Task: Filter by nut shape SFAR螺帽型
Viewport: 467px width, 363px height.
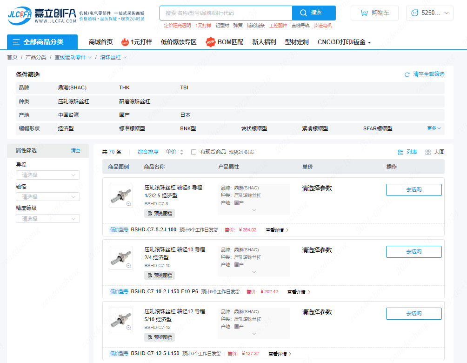Action: (x=378, y=128)
